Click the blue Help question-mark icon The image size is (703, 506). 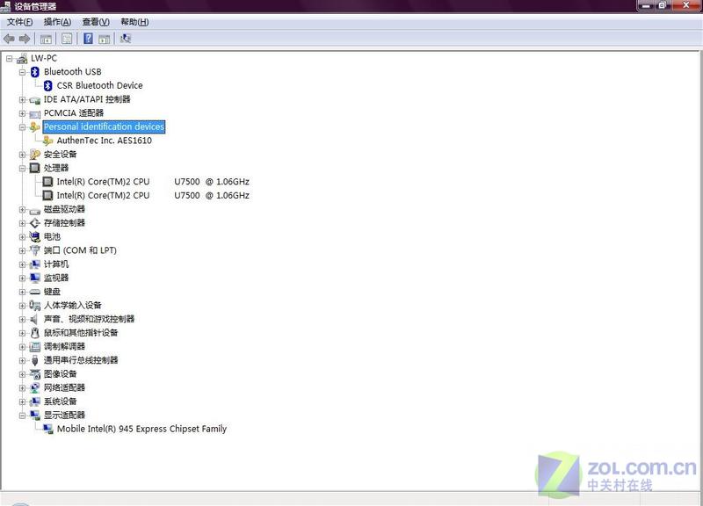[x=89, y=39]
